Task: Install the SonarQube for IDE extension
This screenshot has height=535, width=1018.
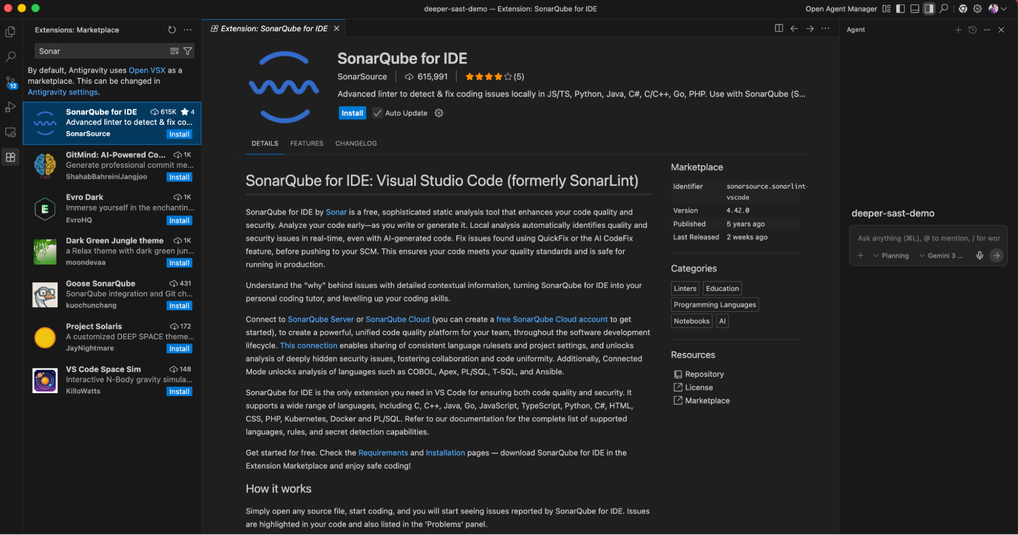Action: coord(352,113)
